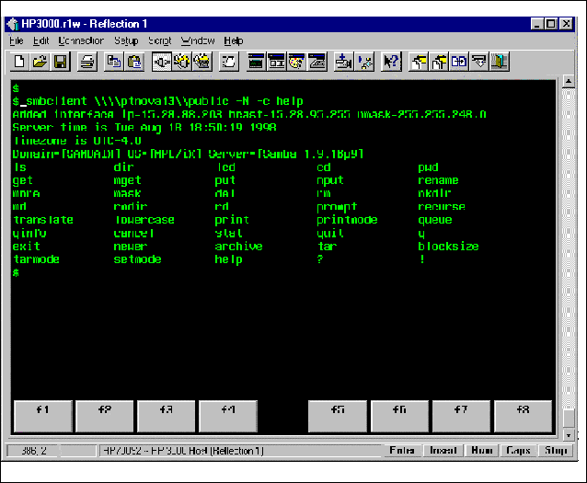Maximize the Reflection window

(551, 24)
